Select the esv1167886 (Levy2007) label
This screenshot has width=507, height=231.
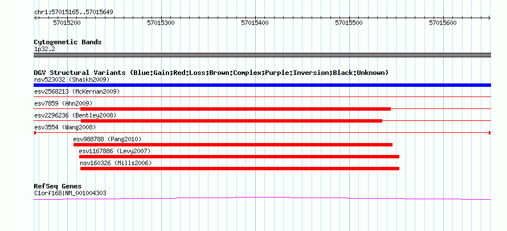115,151
